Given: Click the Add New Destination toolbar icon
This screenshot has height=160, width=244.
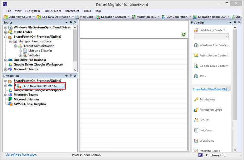Looking at the screenshot, I should point(39,17).
